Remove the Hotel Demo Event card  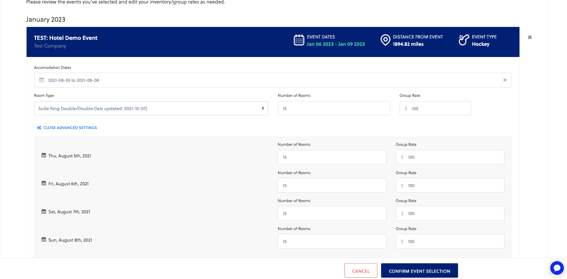(x=530, y=37)
